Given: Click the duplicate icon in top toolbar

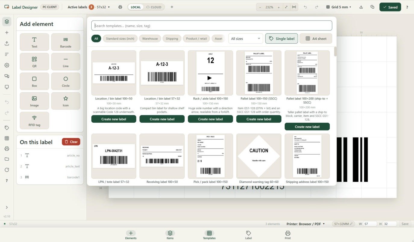Looking at the screenshot, I should point(372,7).
